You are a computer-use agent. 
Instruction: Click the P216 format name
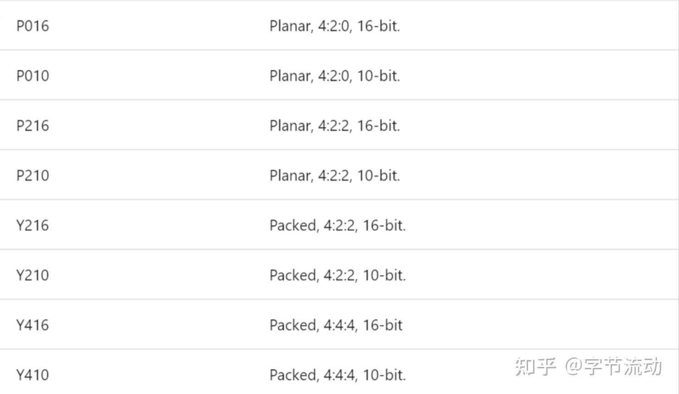click(x=33, y=126)
